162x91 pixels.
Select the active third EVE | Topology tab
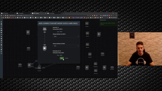(x=39, y=13)
